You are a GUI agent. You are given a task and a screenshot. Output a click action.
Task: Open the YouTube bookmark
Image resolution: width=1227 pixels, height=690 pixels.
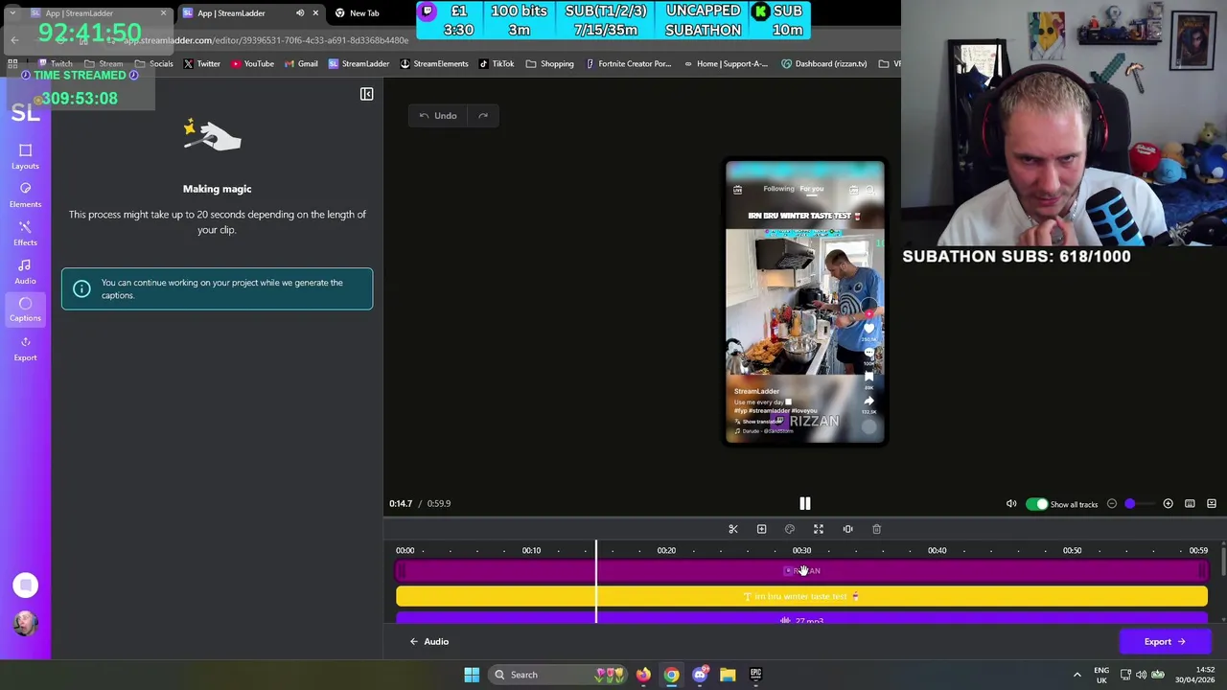click(x=252, y=64)
